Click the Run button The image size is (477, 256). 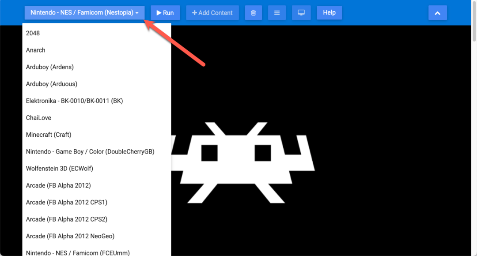pos(165,13)
